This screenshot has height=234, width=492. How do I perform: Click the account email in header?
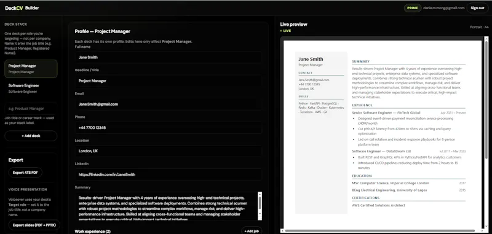tap(443, 8)
